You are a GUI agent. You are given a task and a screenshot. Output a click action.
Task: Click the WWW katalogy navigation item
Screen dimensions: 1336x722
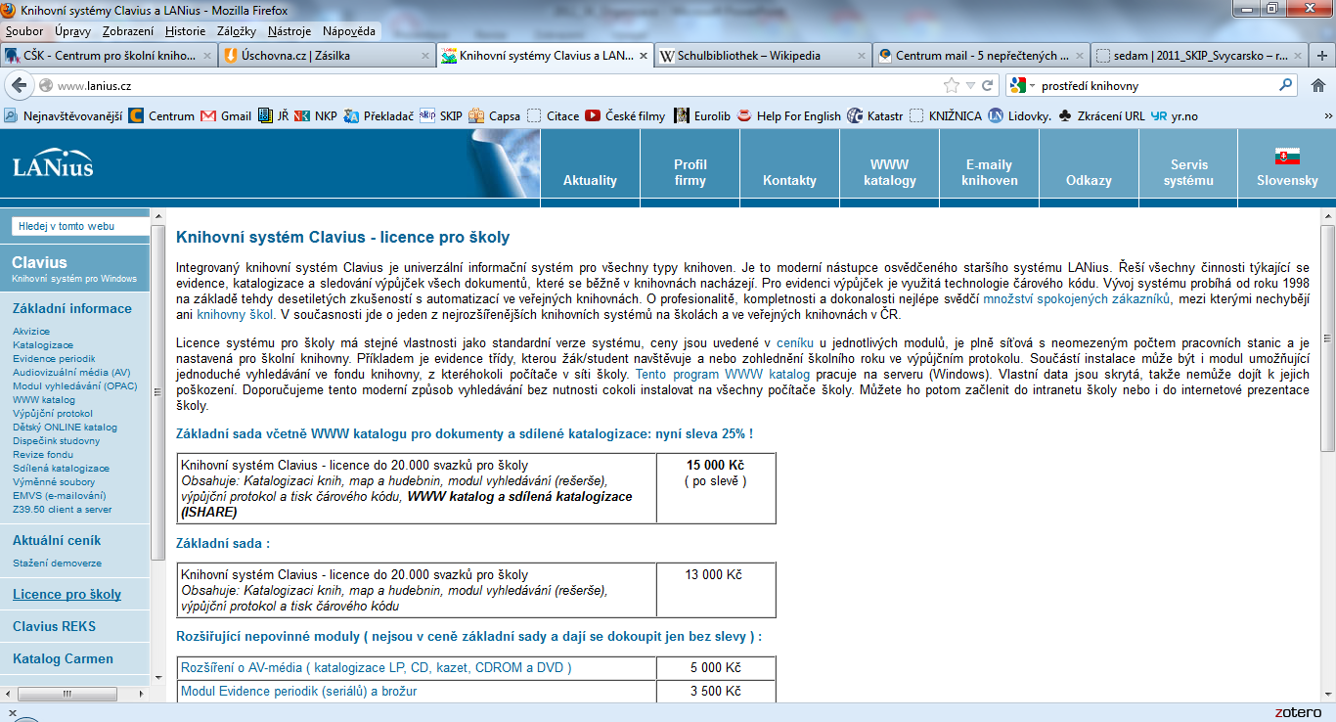click(890, 172)
